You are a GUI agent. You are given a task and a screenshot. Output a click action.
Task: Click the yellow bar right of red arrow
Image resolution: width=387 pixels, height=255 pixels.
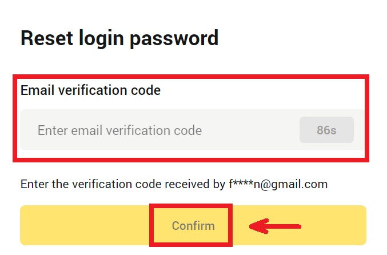tap(334, 225)
